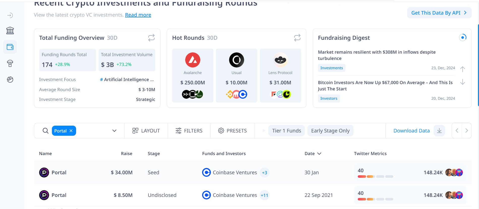Go to next presets with the right chevron
479x209 pixels.
pyautogui.click(x=467, y=131)
